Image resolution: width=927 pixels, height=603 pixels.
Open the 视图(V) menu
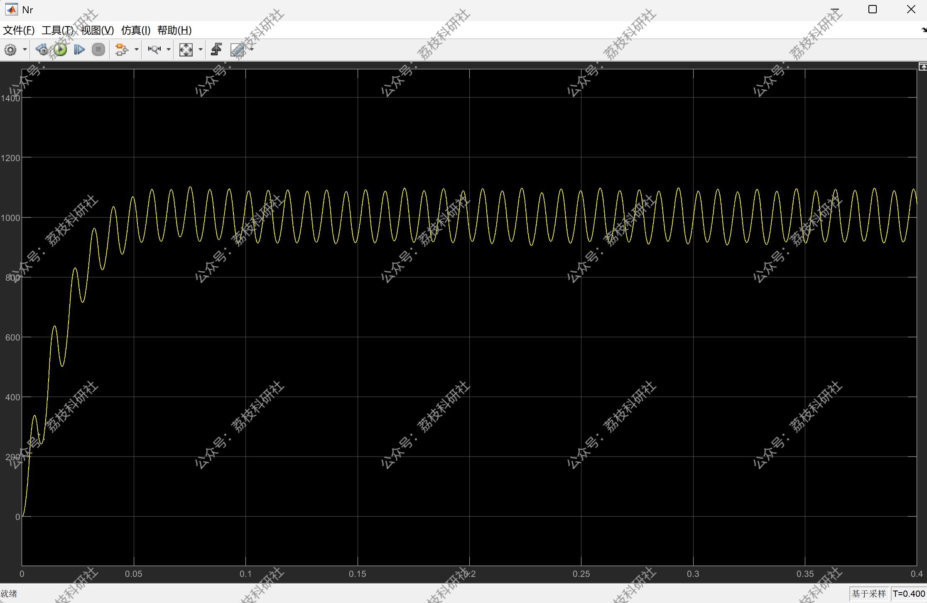97,30
